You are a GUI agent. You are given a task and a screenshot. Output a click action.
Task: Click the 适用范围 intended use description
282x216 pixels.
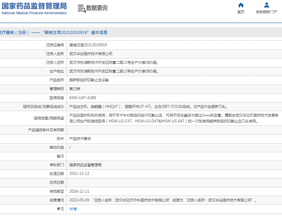point(174,118)
